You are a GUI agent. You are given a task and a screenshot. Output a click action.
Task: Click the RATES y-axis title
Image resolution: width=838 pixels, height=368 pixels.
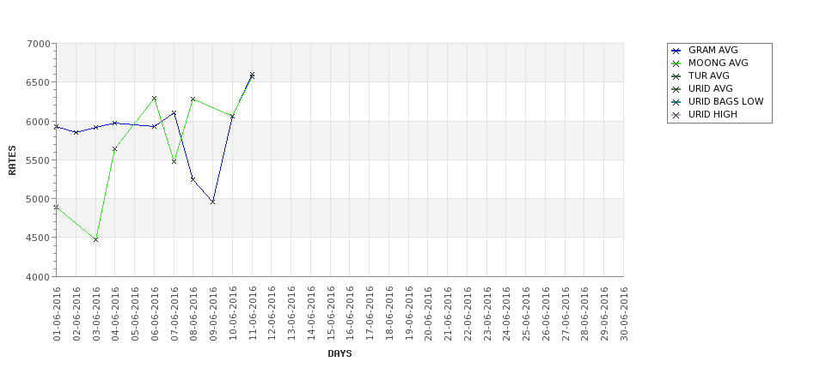12,160
